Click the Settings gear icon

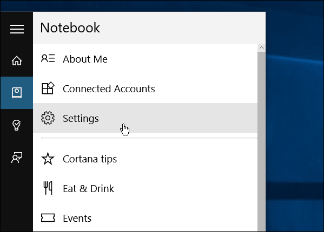point(48,118)
